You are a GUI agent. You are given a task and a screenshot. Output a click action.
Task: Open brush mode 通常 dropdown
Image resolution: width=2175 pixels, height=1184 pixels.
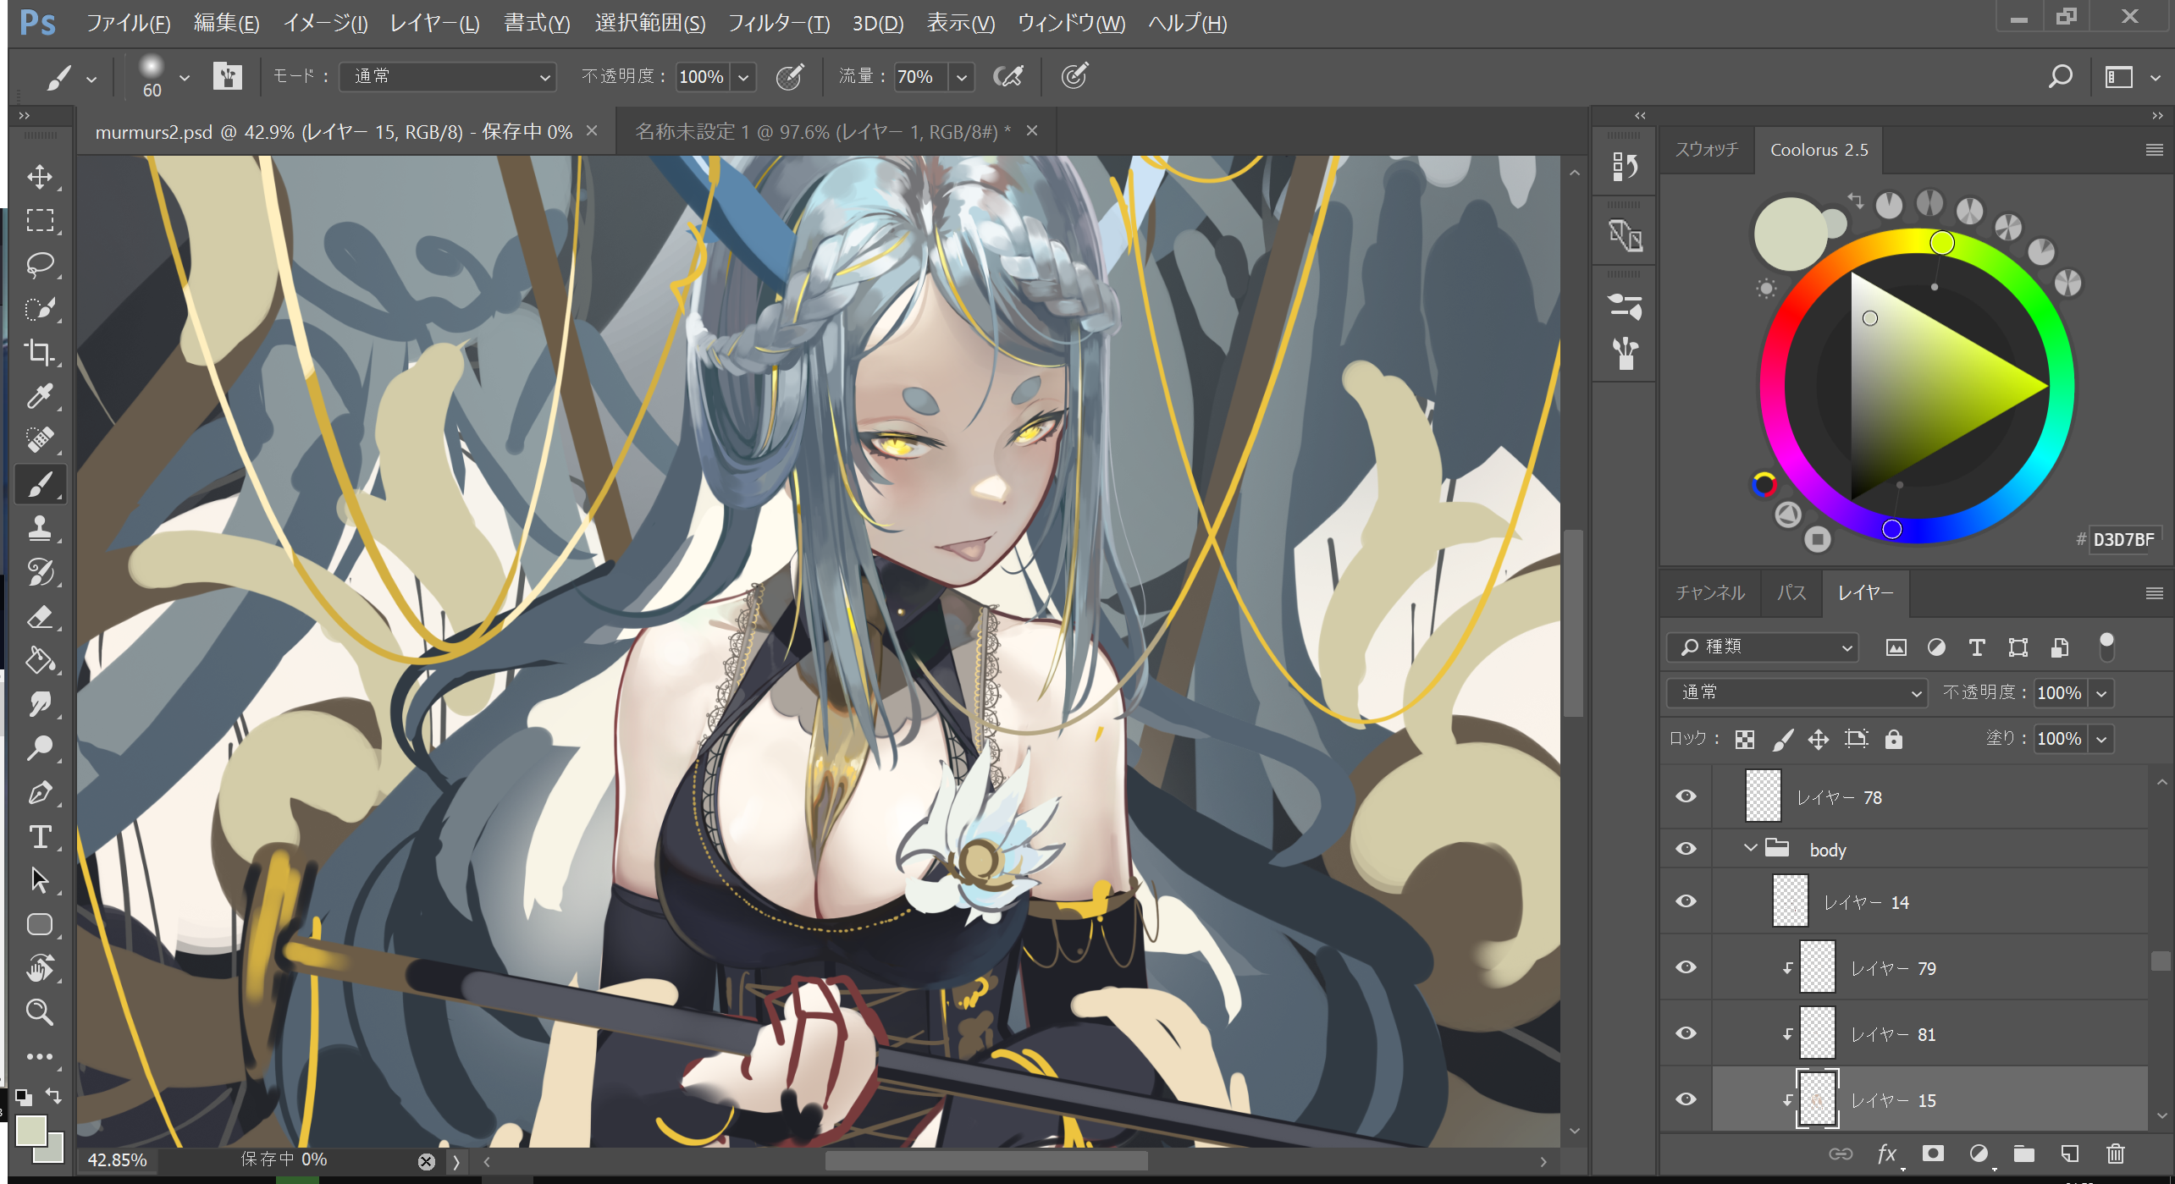coord(447,77)
